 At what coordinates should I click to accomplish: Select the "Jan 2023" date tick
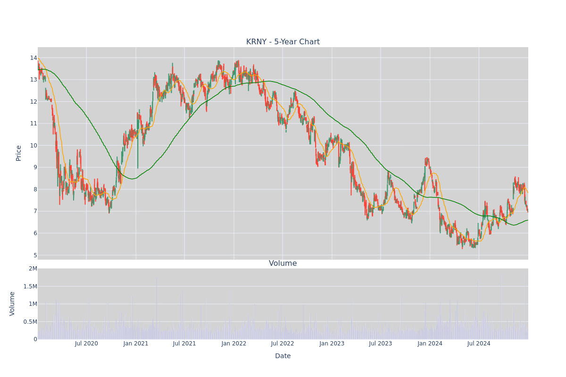click(x=332, y=344)
